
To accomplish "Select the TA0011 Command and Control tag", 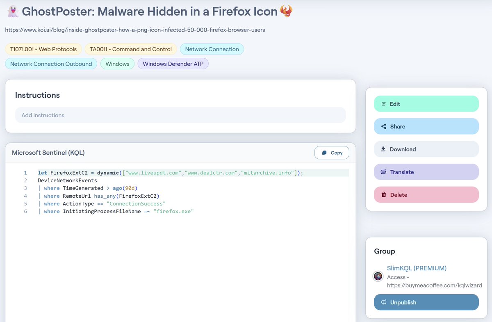I will coord(130,49).
